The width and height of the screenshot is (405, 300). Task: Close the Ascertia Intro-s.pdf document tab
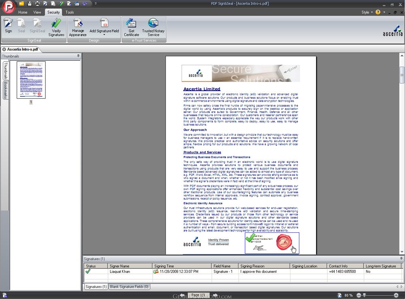click(4, 49)
